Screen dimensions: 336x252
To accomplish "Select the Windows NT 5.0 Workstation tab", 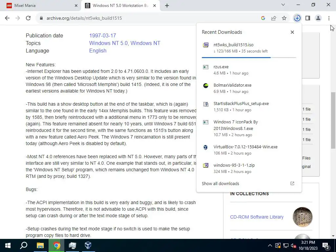I will coord(120,6).
